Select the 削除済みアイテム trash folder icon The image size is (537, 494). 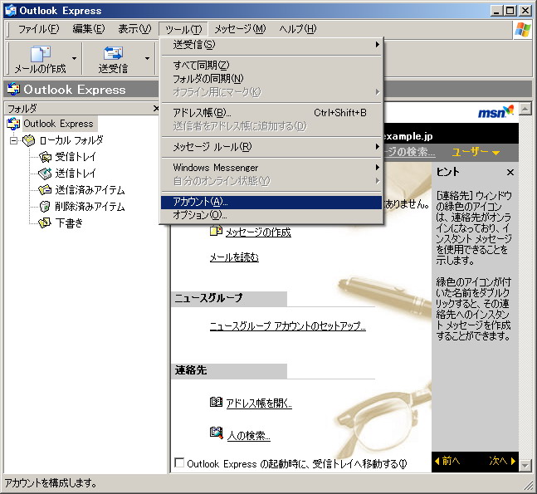coord(45,206)
